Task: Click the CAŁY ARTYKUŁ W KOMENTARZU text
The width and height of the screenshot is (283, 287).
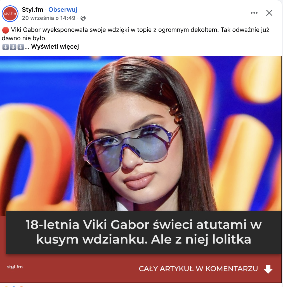Action: (x=198, y=269)
